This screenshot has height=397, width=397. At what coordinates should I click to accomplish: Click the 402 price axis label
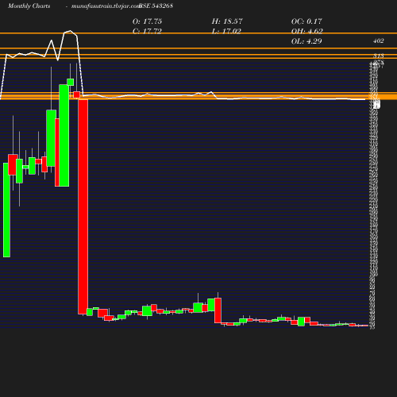tap(379, 40)
